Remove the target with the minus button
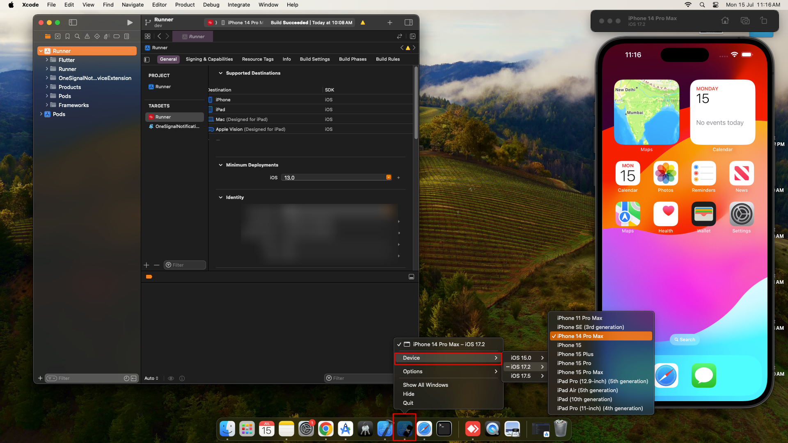Image resolution: width=788 pixels, height=443 pixels. tap(156, 265)
